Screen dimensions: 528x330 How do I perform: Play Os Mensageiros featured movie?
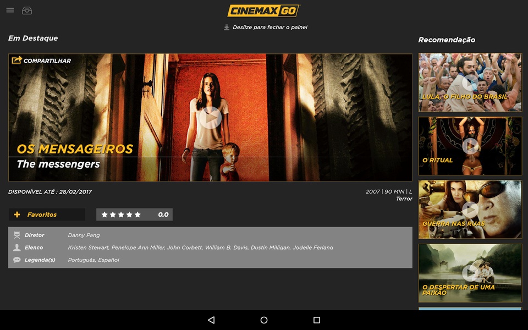tap(211, 118)
